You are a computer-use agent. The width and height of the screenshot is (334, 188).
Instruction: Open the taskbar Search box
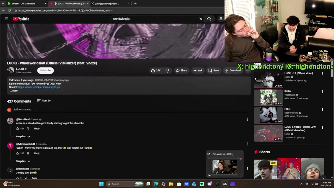pos(125,184)
